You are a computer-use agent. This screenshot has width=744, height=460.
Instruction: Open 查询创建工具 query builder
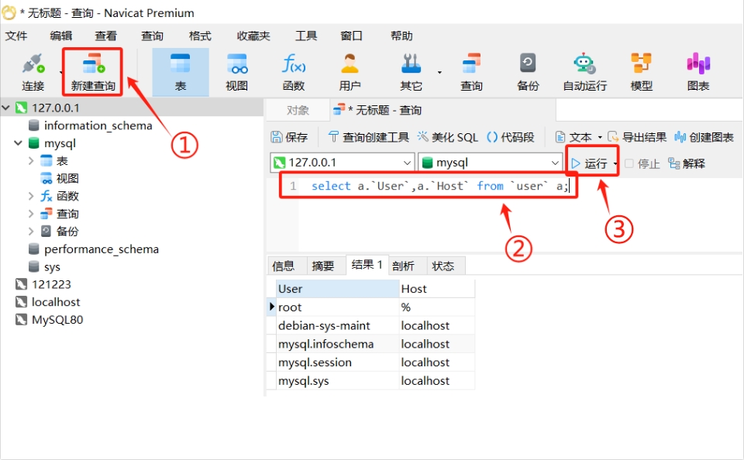[x=368, y=137]
